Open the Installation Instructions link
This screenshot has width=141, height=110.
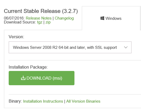[x=43, y=101]
